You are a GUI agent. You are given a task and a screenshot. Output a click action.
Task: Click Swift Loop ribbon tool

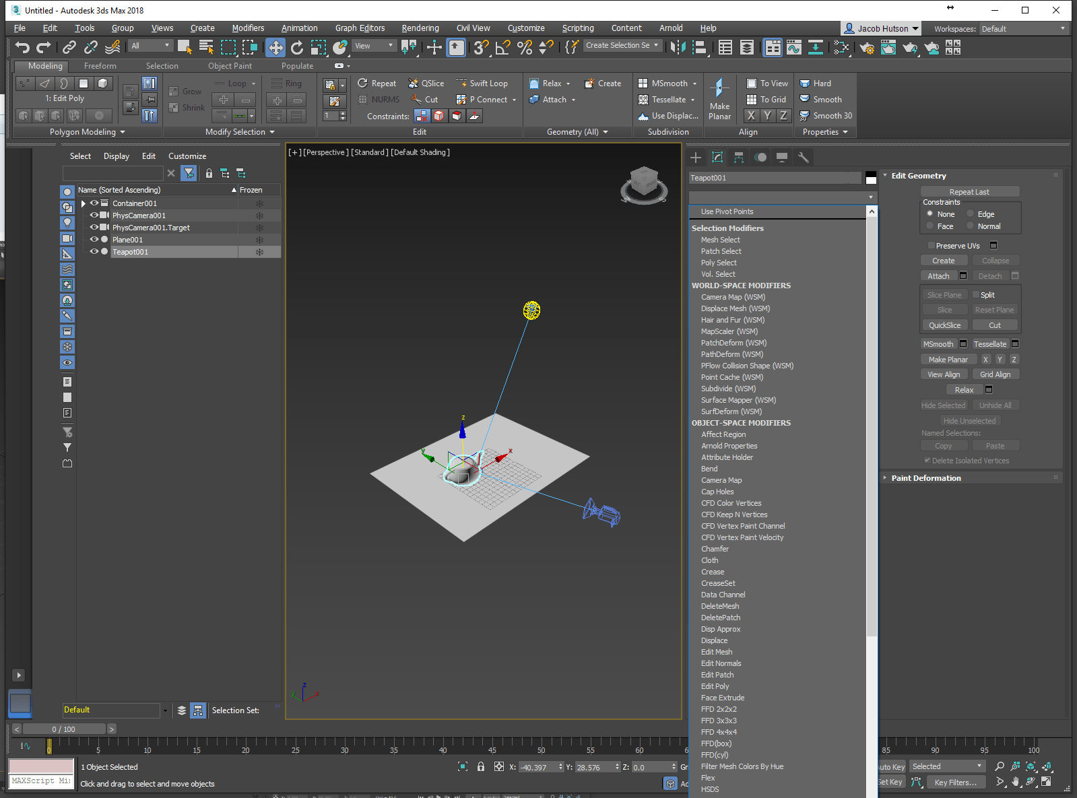pos(482,84)
